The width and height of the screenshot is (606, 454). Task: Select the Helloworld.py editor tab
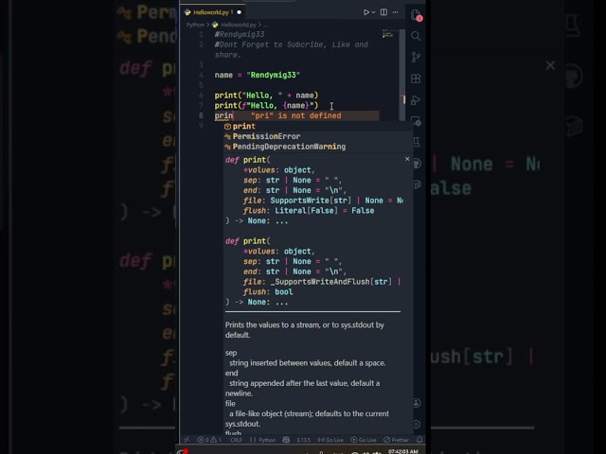pyautogui.click(x=212, y=12)
